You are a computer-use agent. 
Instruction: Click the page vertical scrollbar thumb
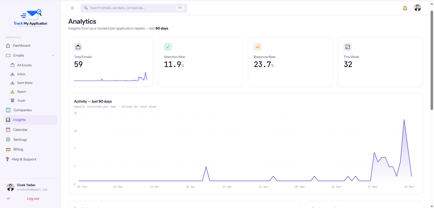click(x=432, y=60)
